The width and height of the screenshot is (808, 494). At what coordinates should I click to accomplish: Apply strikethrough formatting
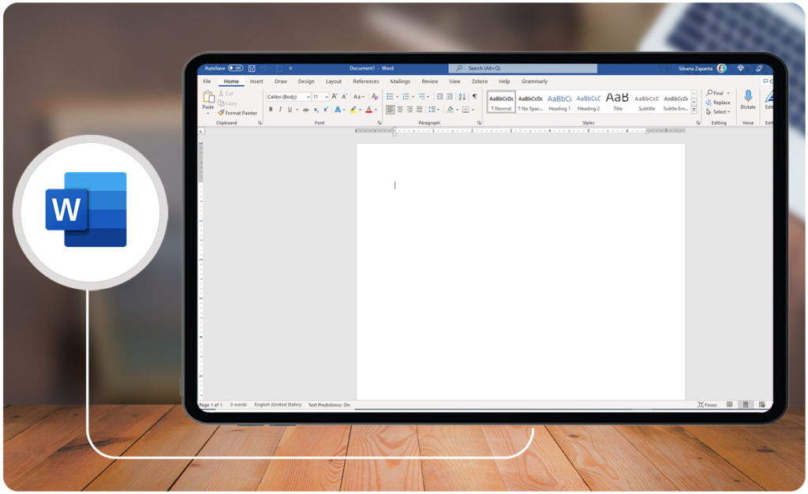[305, 109]
